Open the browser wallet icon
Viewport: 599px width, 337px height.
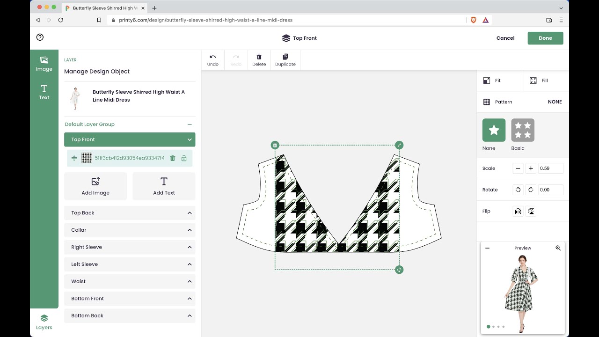[549, 20]
